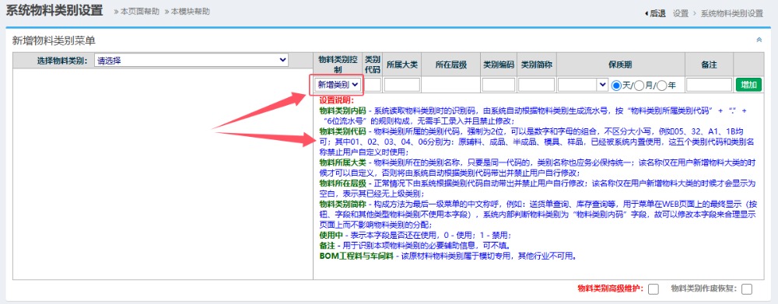
Task: Focus the 类别编码 input field
Action: (499, 85)
